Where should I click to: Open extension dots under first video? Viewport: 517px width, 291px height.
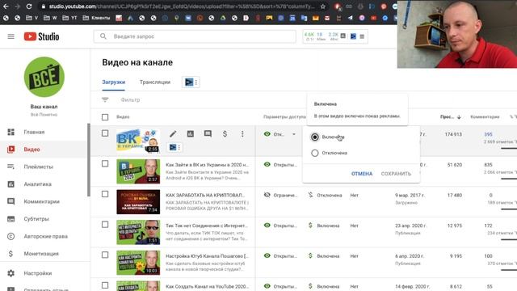tap(179, 147)
